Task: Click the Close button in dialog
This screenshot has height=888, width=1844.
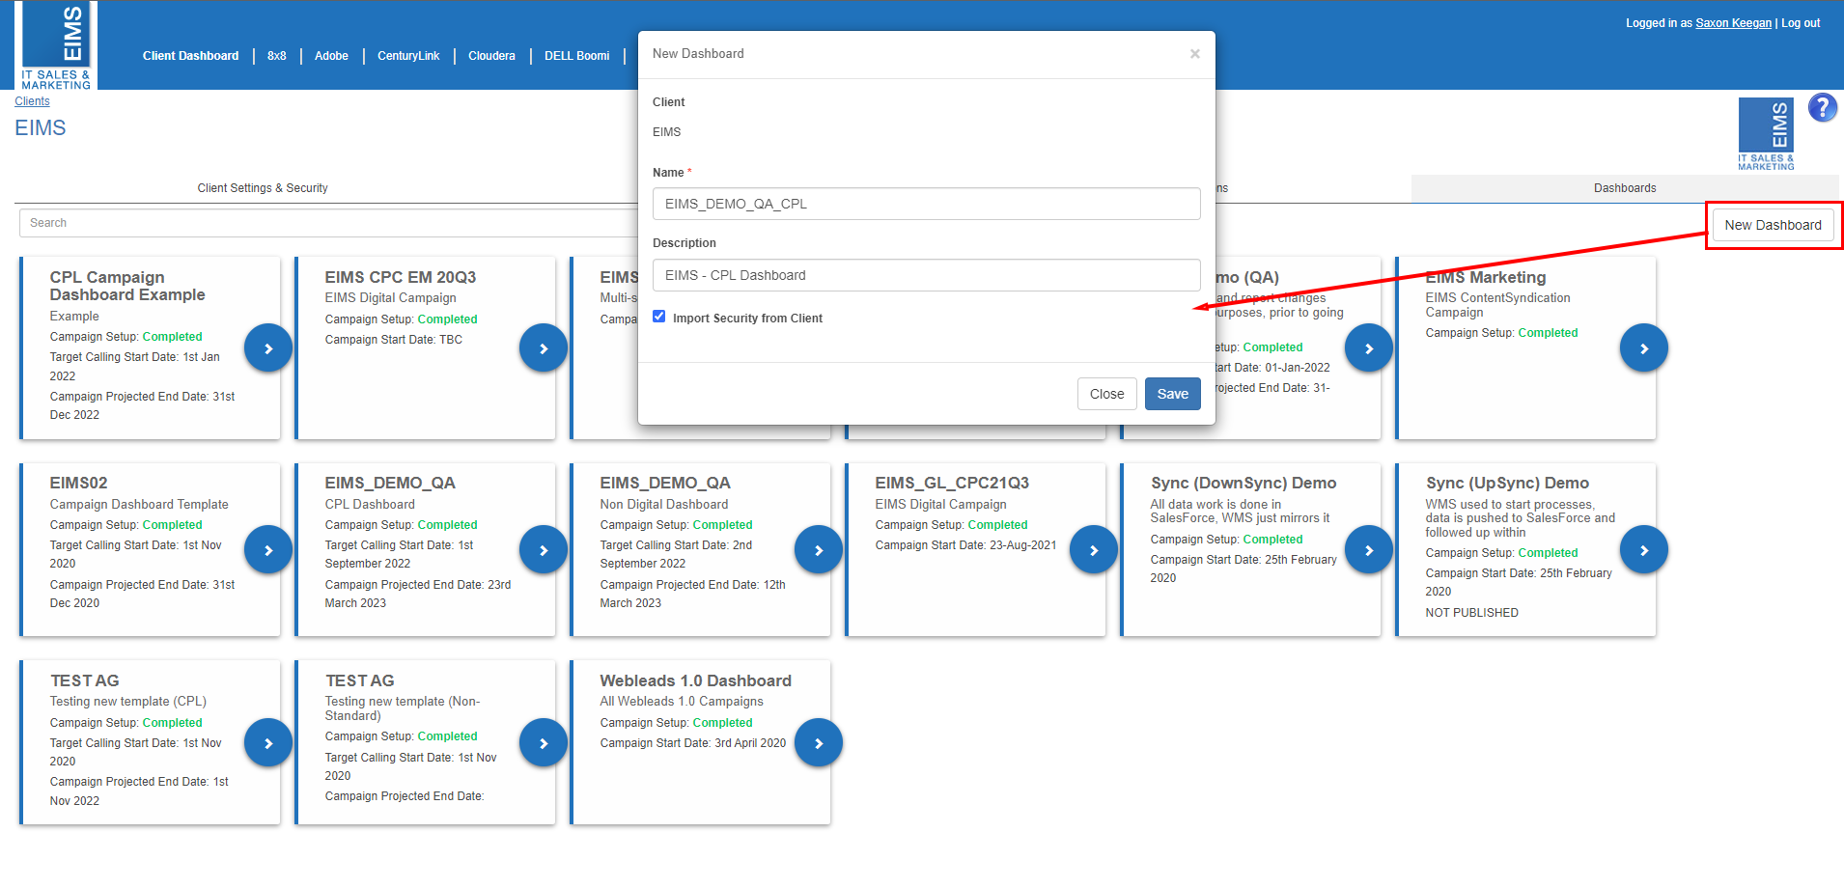Action: [x=1107, y=394]
